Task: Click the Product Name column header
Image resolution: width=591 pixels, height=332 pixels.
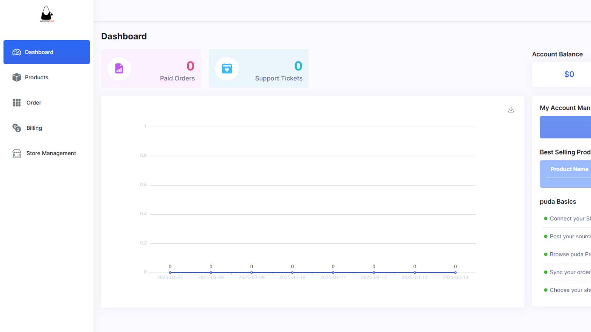Action: coord(569,169)
